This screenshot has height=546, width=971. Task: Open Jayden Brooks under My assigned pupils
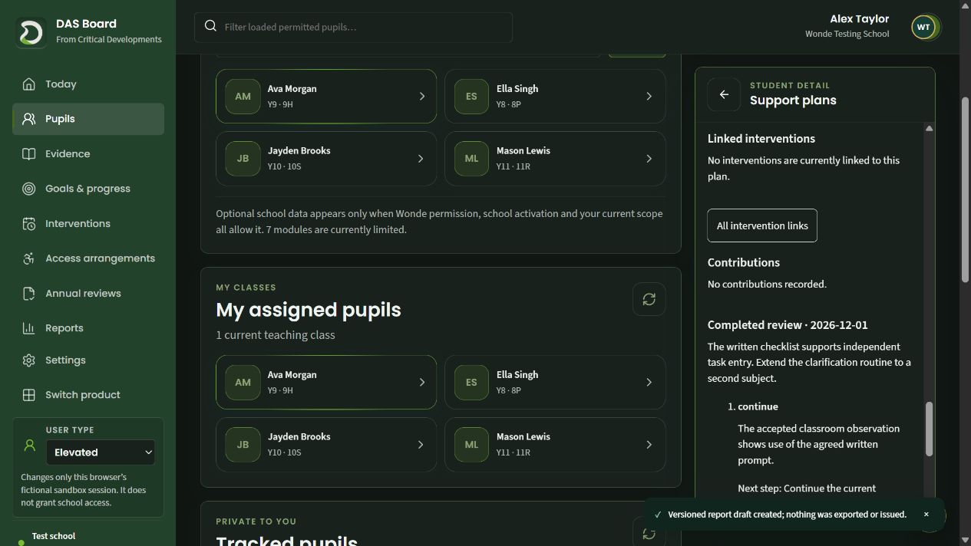(326, 445)
